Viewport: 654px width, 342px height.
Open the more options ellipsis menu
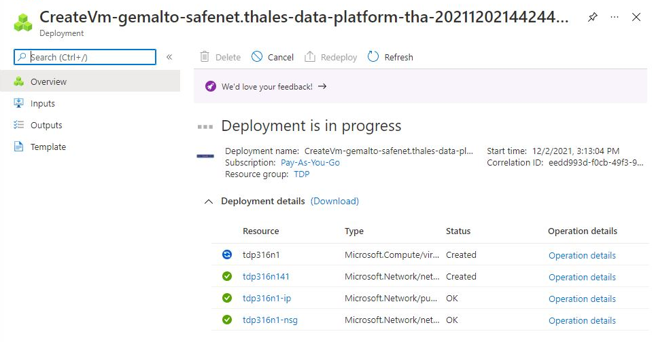[615, 18]
